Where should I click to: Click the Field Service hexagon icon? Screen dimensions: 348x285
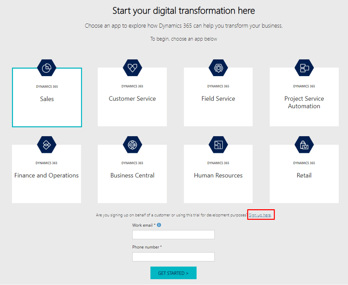tap(218, 68)
